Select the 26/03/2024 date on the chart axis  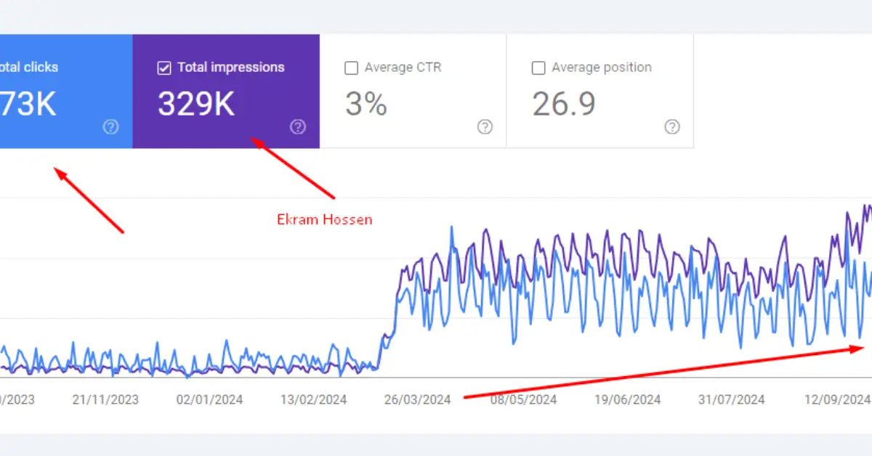point(417,399)
